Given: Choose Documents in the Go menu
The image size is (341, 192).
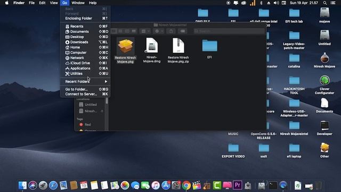Looking at the screenshot, I should point(85,31).
